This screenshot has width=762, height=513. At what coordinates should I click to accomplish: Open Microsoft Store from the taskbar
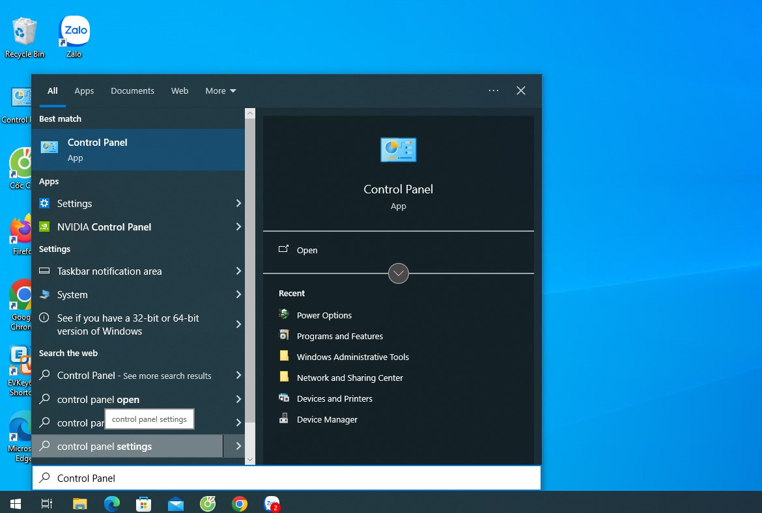(x=143, y=504)
